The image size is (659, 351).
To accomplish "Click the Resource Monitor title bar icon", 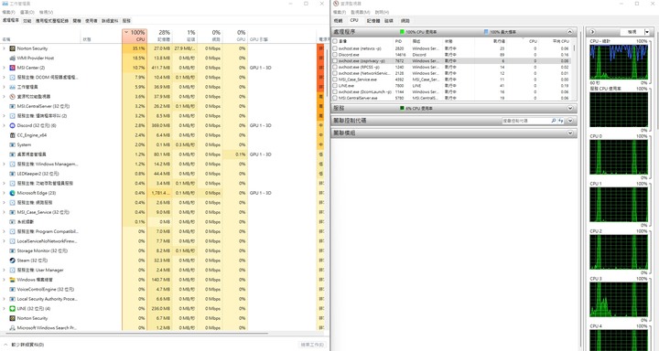I will click(x=335, y=4).
